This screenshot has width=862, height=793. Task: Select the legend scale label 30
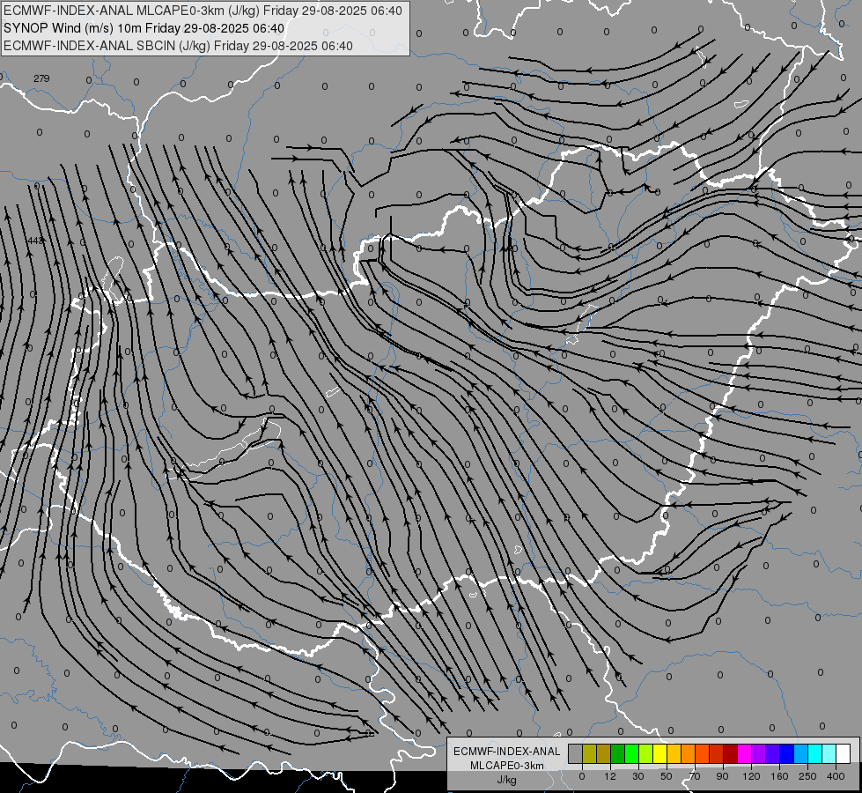click(638, 776)
